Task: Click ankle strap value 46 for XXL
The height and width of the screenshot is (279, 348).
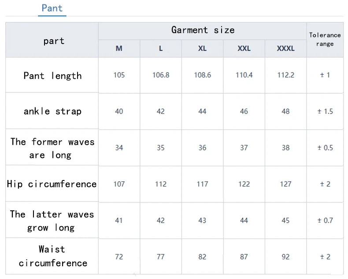Action: click(x=244, y=111)
